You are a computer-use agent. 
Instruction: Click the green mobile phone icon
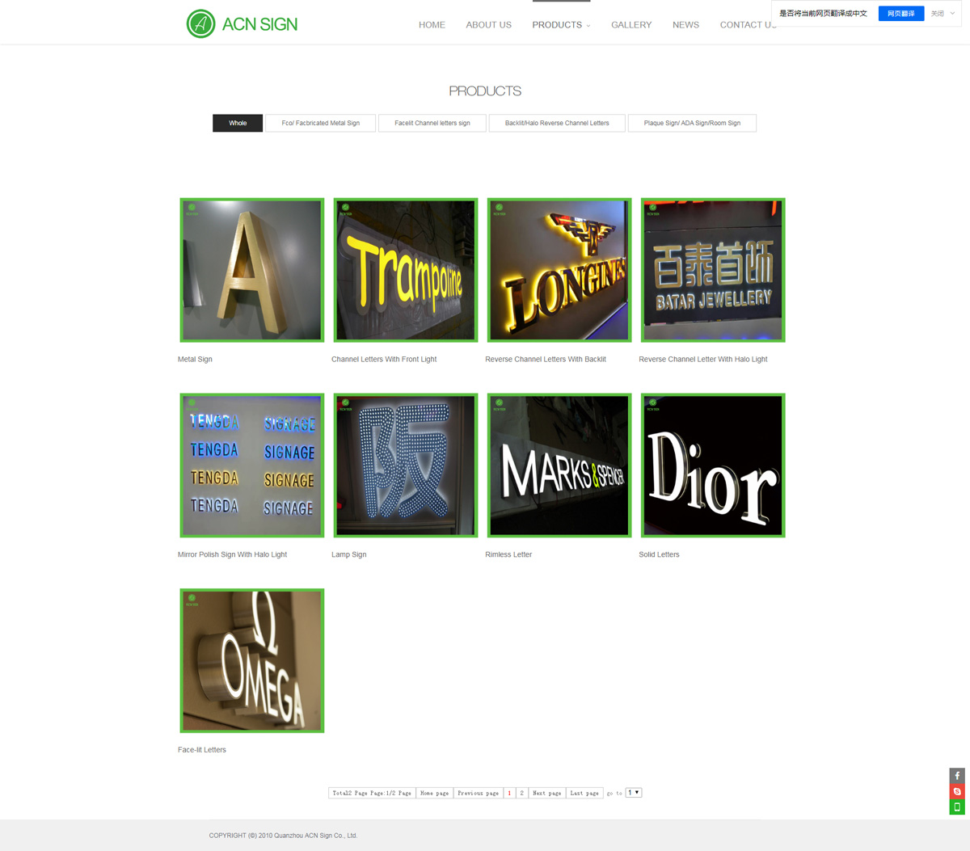[x=957, y=807]
